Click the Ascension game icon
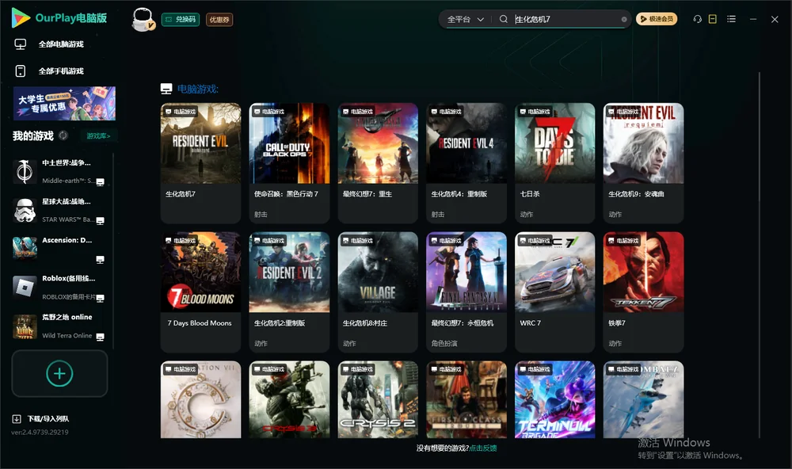 tap(25, 249)
